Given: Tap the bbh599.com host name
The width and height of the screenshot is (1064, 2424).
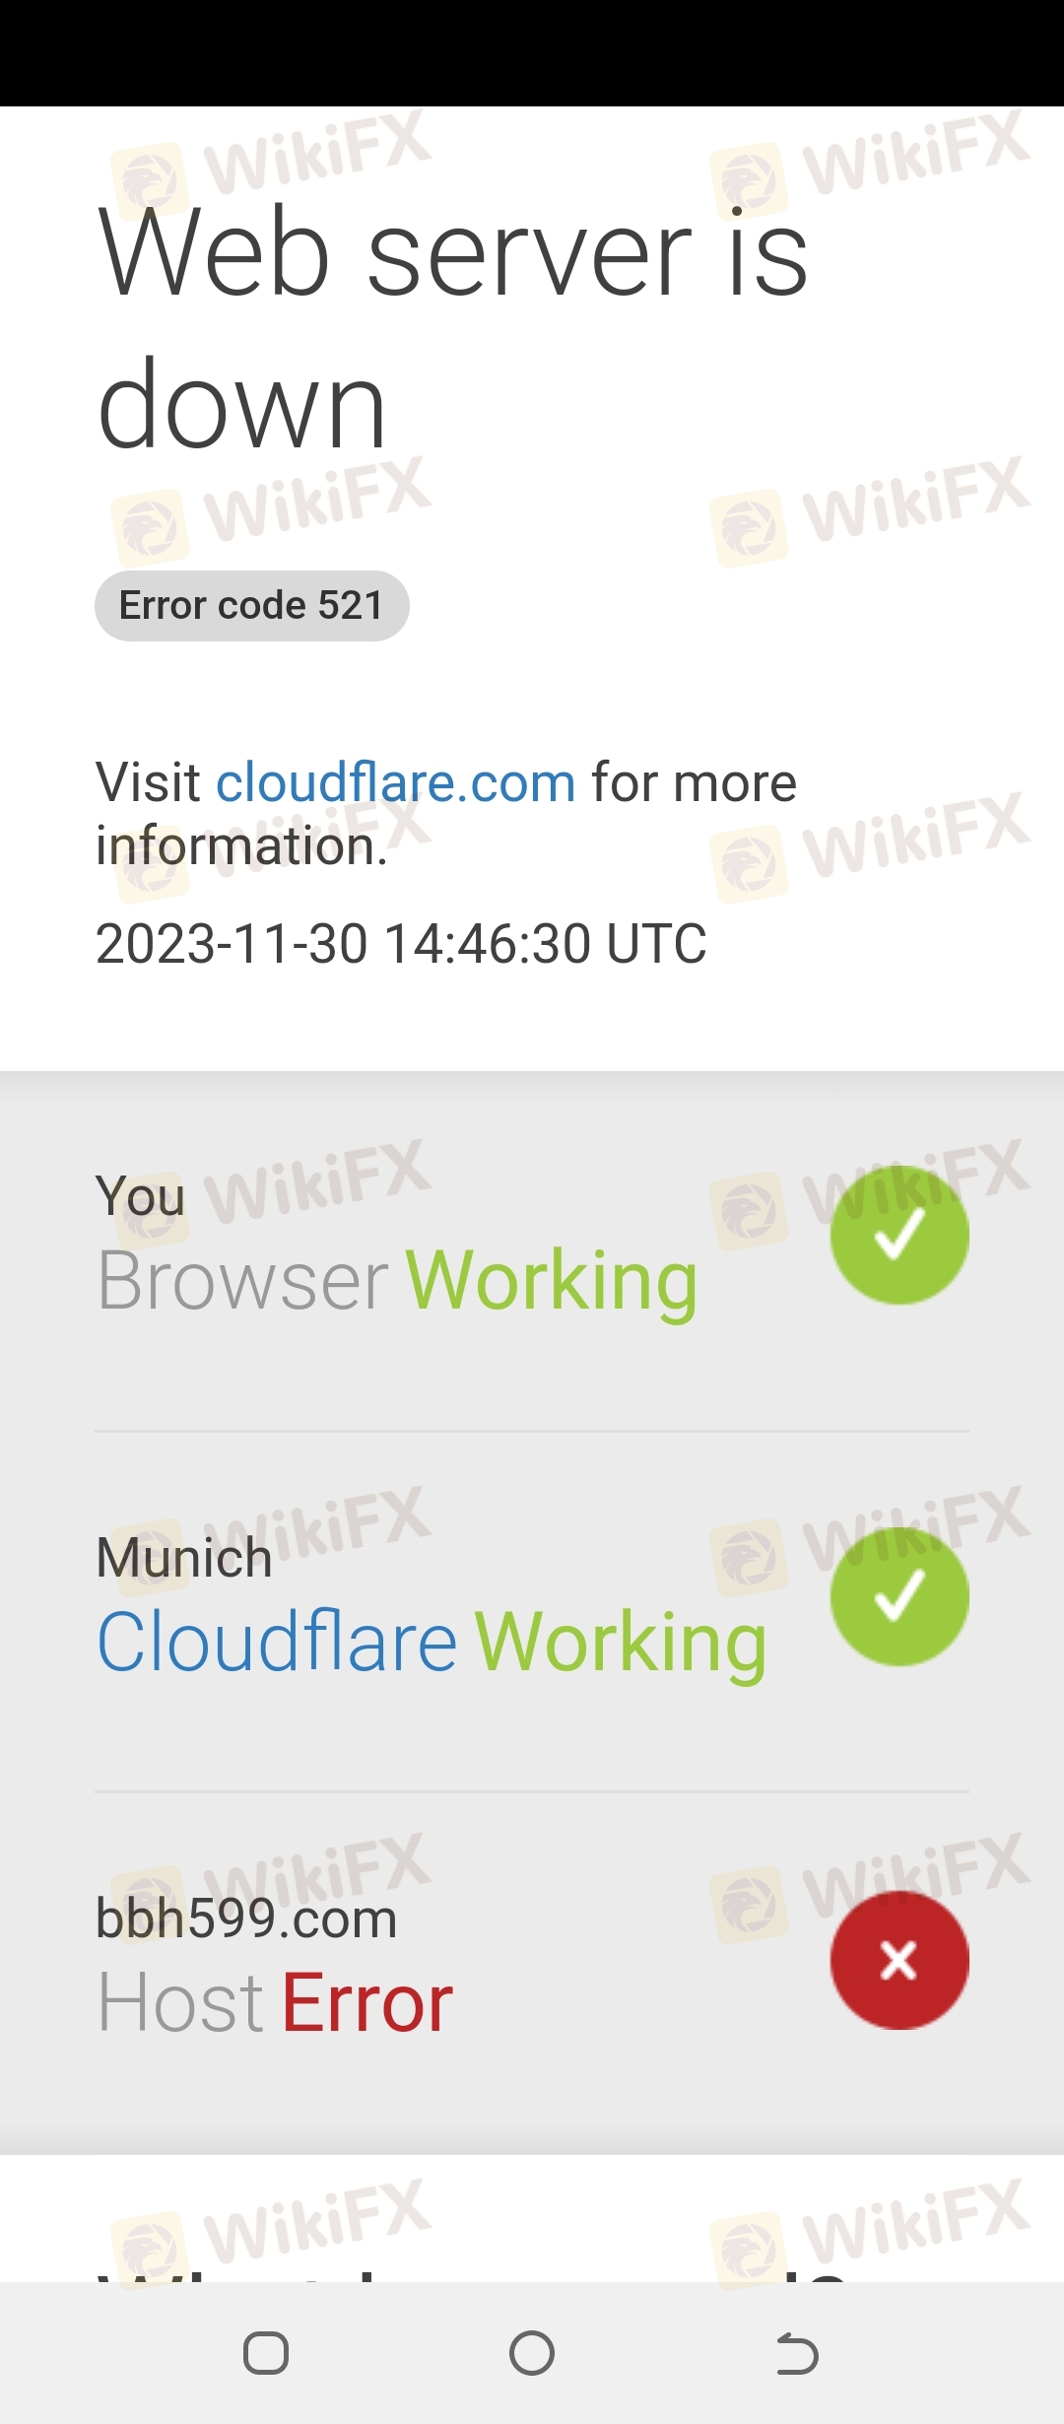Looking at the screenshot, I should (246, 1919).
